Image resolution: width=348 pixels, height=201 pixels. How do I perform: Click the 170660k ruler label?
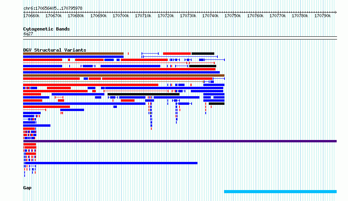(32, 16)
